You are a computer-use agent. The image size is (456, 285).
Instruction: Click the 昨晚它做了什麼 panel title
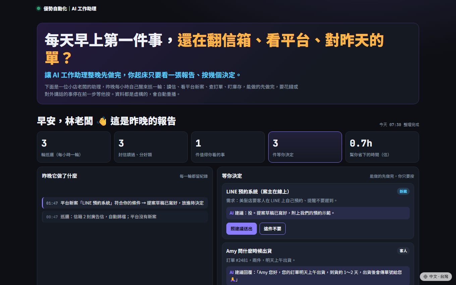click(60, 176)
